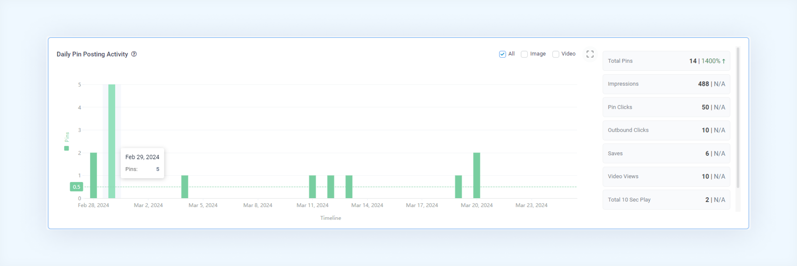
Task: Click the green Pins legend square
Action: point(67,148)
